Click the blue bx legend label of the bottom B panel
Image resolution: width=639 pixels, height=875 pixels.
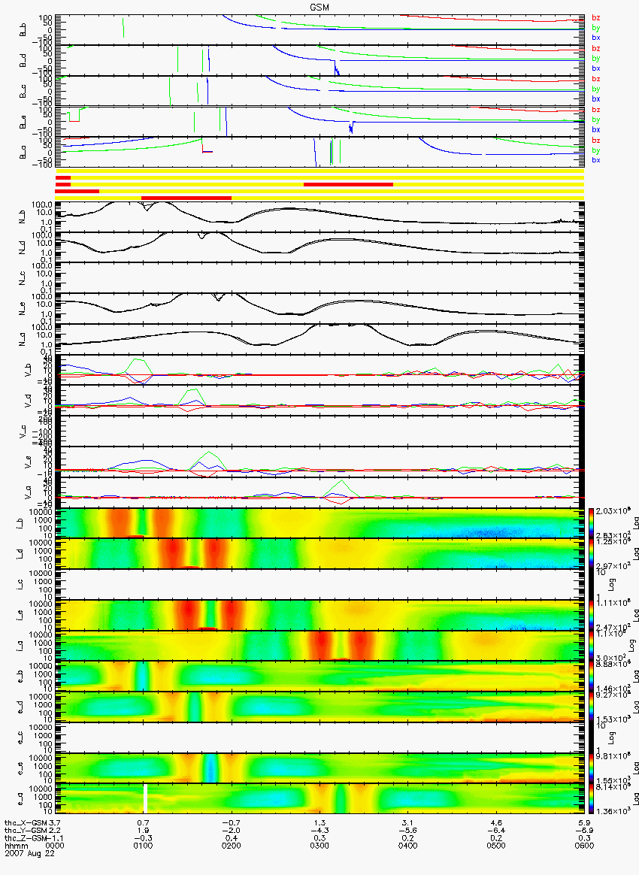coord(596,160)
